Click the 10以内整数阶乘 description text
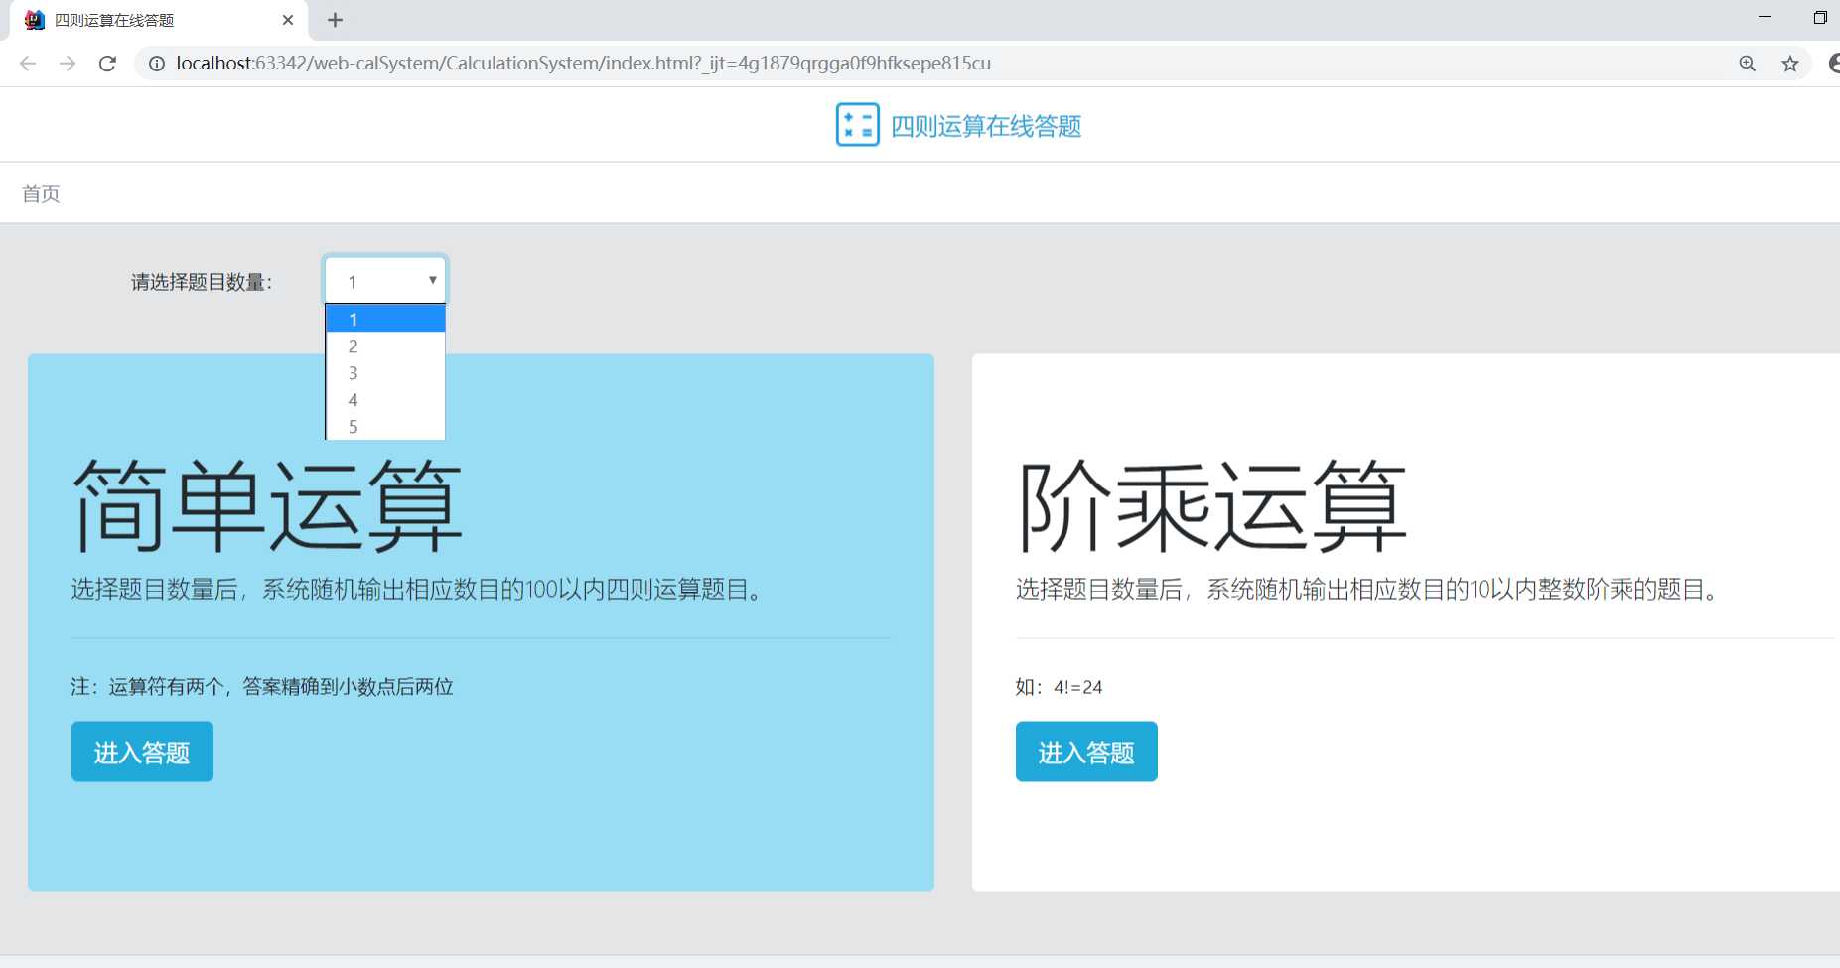 [x=1366, y=590]
